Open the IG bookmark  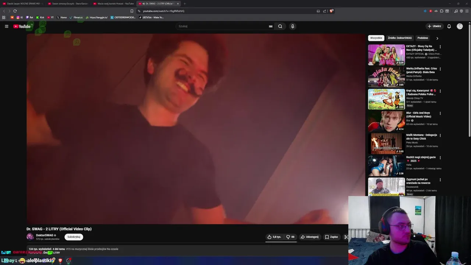[x=20, y=17]
